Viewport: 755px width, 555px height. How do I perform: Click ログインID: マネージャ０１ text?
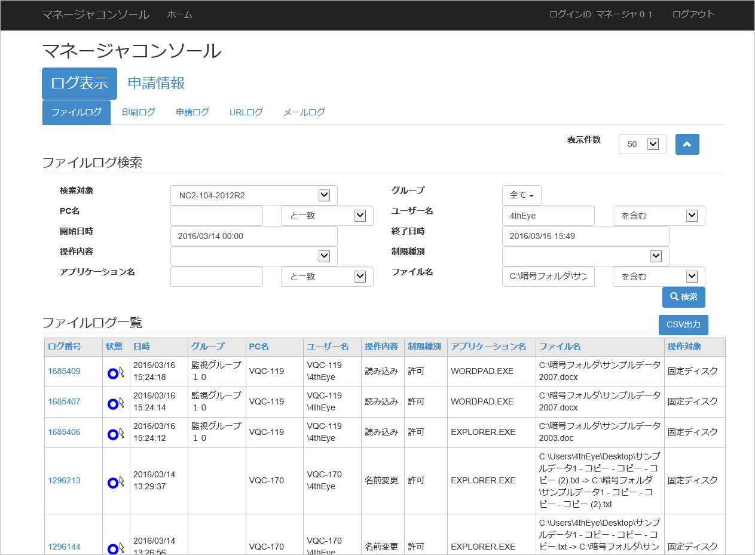tap(601, 14)
